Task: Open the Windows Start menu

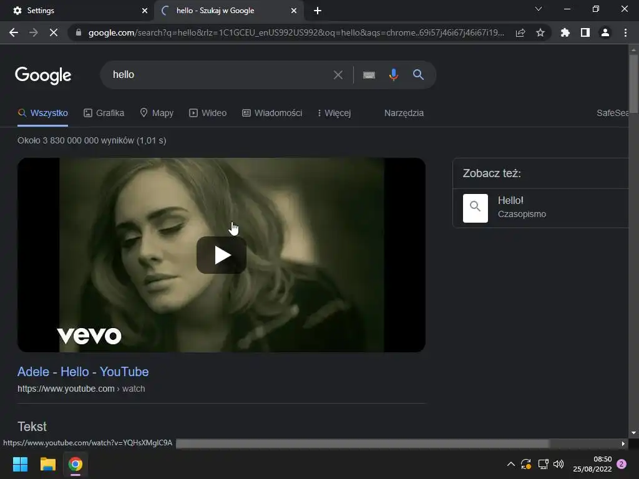Action: (20, 464)
